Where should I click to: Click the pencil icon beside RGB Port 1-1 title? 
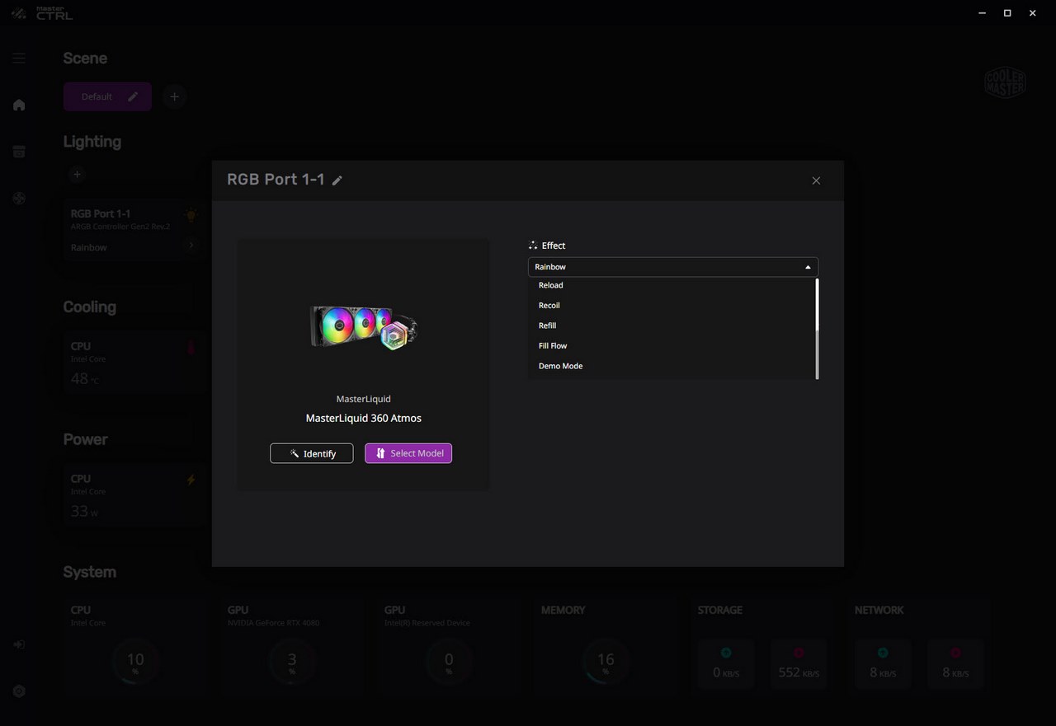pos(337,180)
